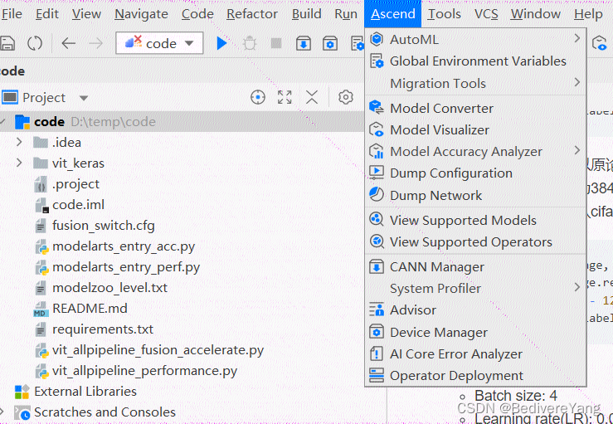This screenshot has height=424, width=613.
Task: Click the Model Converter icon
Action: (377, 108)
